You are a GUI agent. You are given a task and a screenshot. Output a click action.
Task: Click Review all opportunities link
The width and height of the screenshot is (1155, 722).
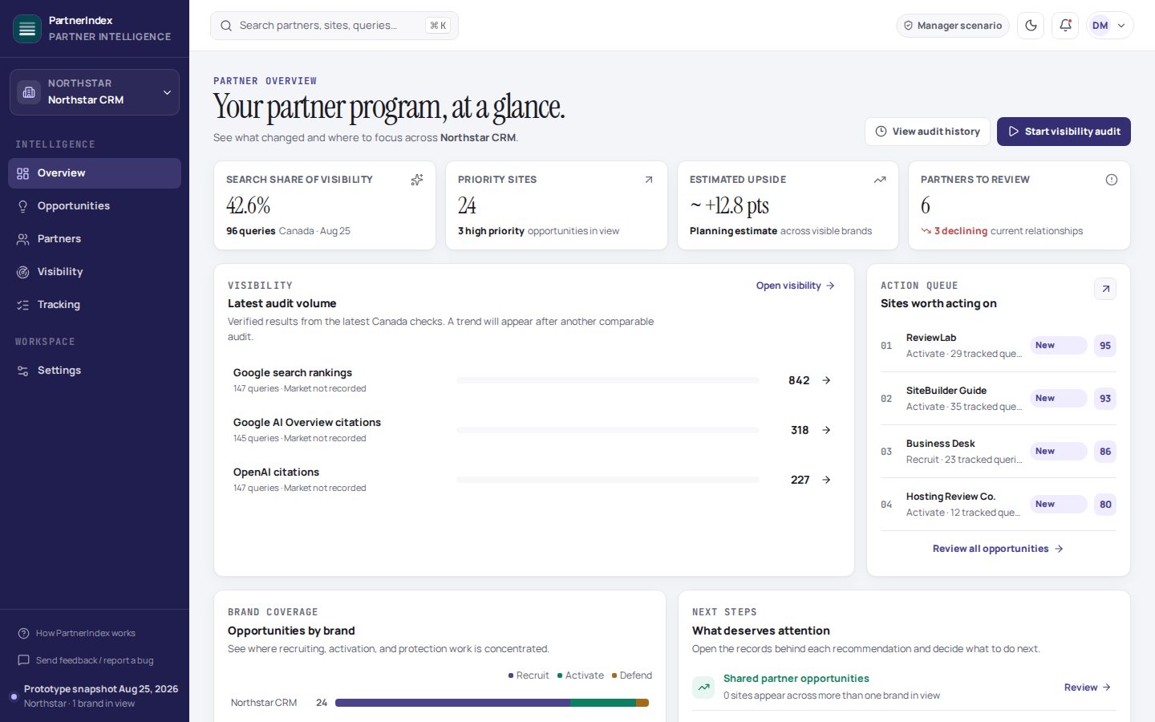point(998,549)
